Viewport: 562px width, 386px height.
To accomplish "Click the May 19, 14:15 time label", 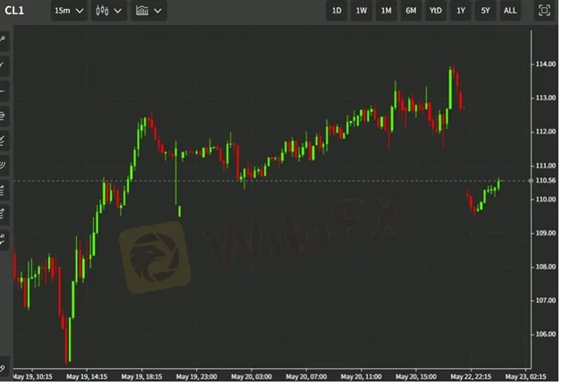I will tap(87, 377).
